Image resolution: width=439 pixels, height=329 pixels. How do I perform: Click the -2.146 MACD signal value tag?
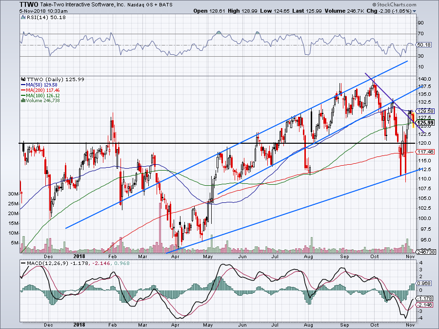click(424, 305)
